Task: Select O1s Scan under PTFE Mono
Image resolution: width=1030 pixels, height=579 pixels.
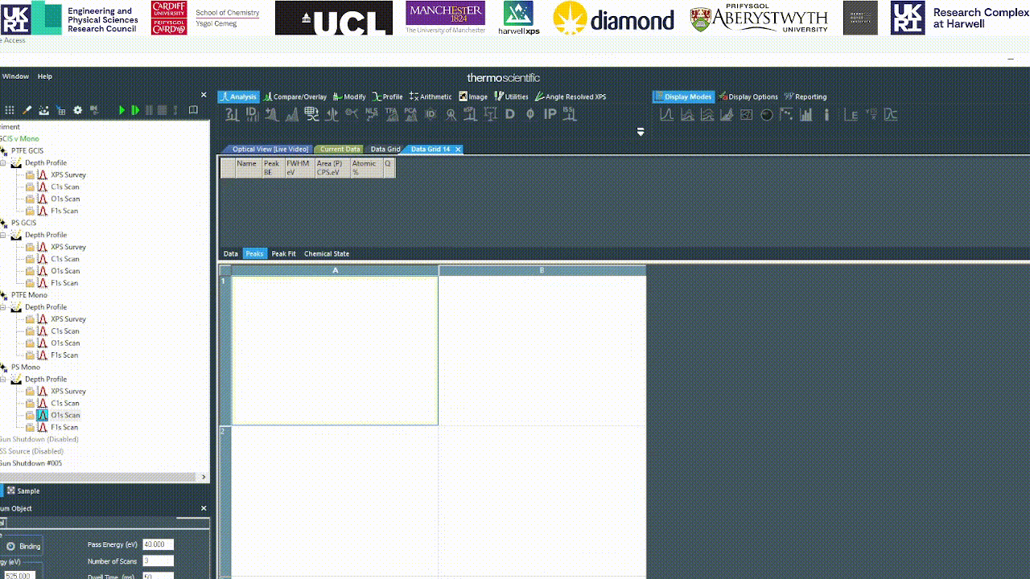Action: point(65,343)
